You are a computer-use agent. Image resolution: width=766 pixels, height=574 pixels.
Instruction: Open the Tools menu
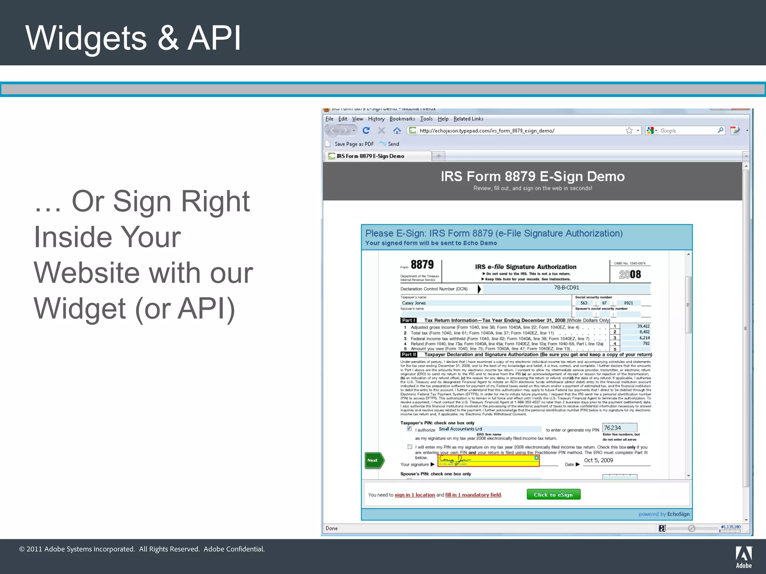click(426, 119)
